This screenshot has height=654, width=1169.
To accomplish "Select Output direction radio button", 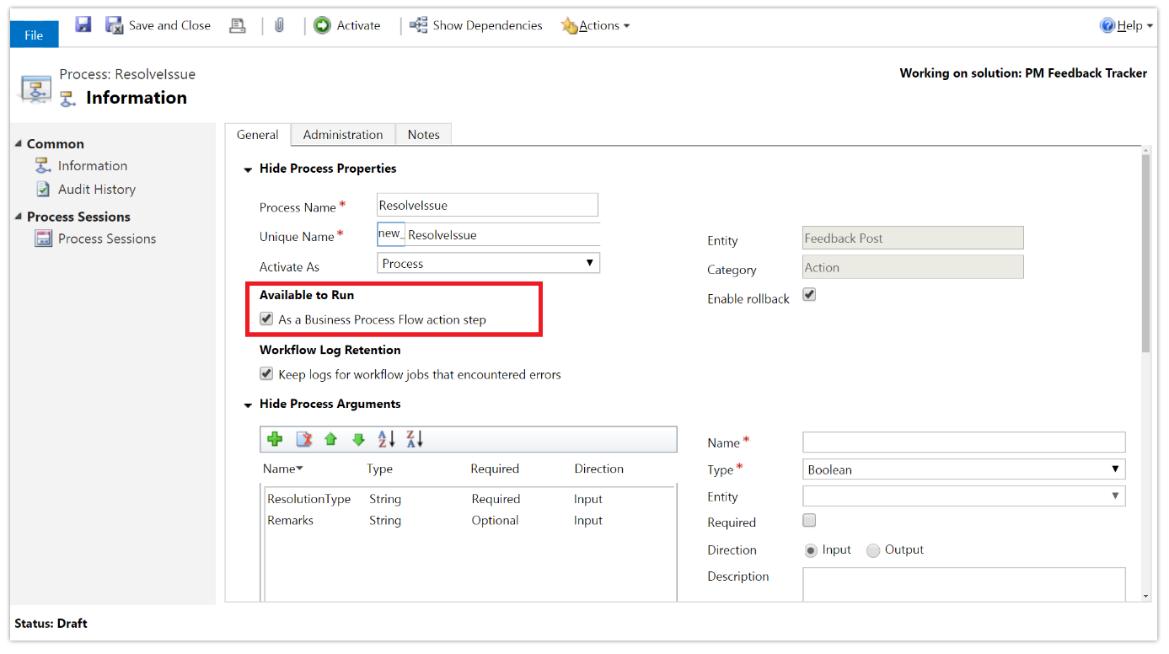I will 873,550.
